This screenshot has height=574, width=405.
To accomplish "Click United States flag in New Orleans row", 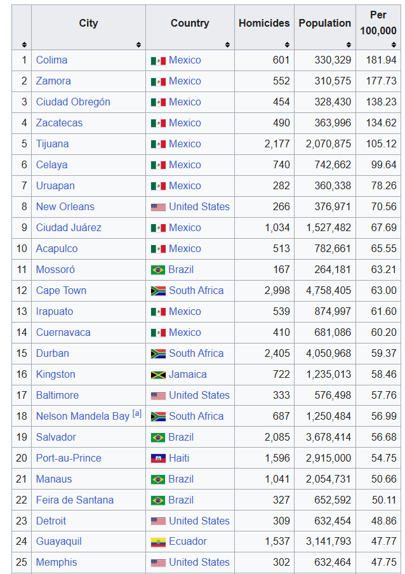I will [x=158, y=208].
